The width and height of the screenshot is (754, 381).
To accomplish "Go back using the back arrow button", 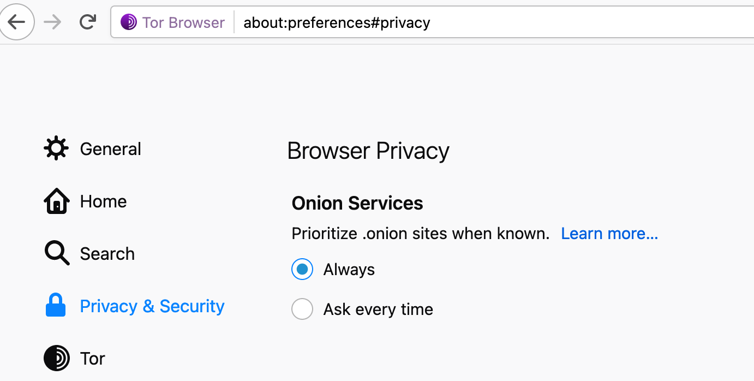I will 17,22.
